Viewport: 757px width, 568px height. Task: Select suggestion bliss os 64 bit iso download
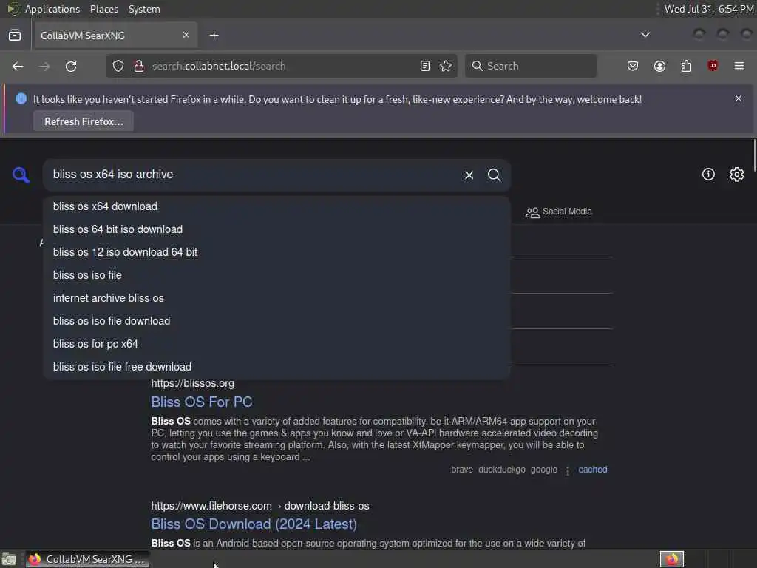pyautogui.click(x=276, y=229)
